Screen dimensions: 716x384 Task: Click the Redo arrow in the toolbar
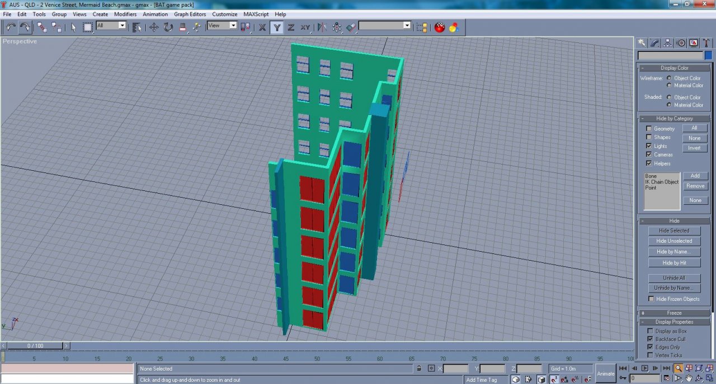[25, 27]
